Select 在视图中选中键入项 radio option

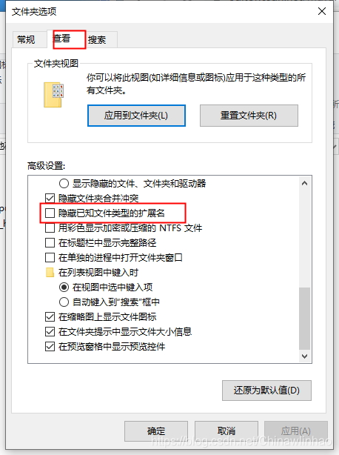pyautogui.click(x=64, y=287)
